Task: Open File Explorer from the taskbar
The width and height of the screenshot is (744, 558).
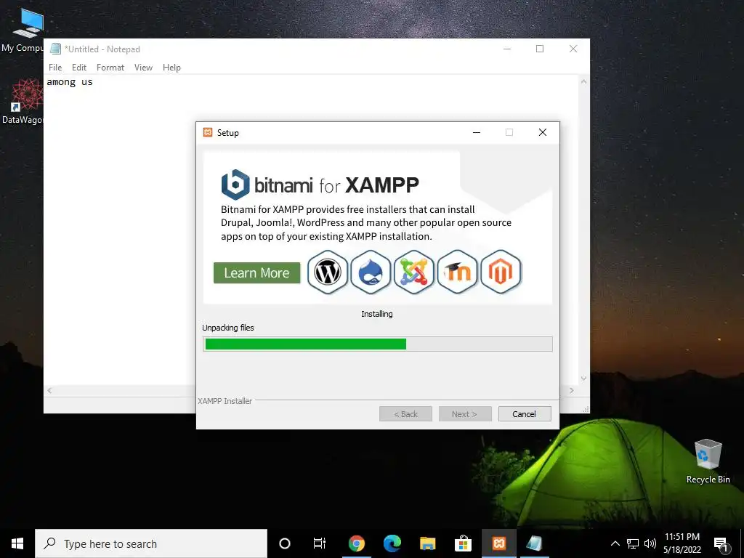Action: pos(427,543)
